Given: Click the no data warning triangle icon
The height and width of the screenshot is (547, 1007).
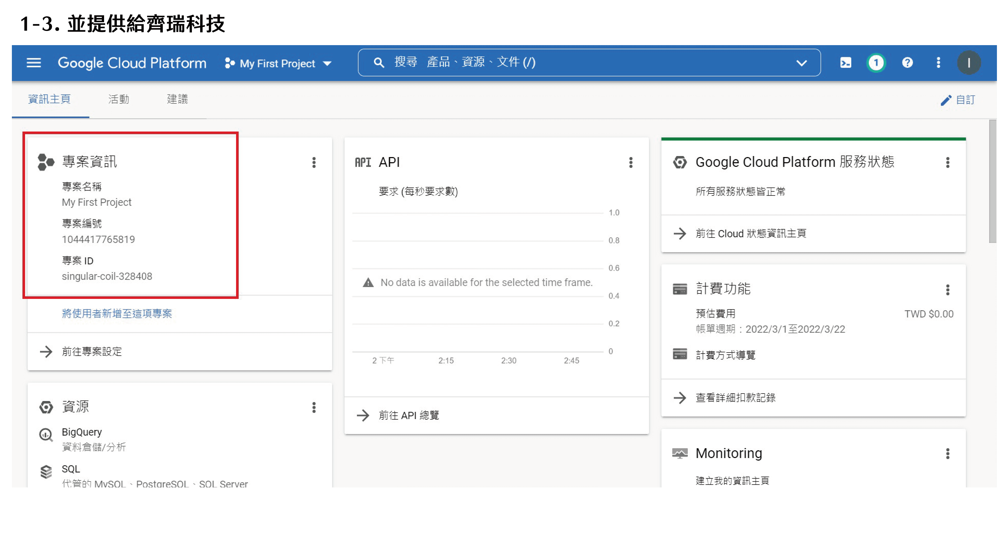Looking at the screenshot, I should click(368, 282).
